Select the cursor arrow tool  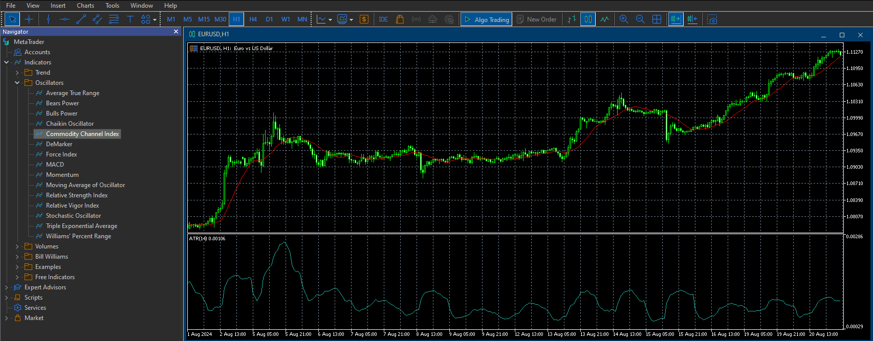coord(12,19)
